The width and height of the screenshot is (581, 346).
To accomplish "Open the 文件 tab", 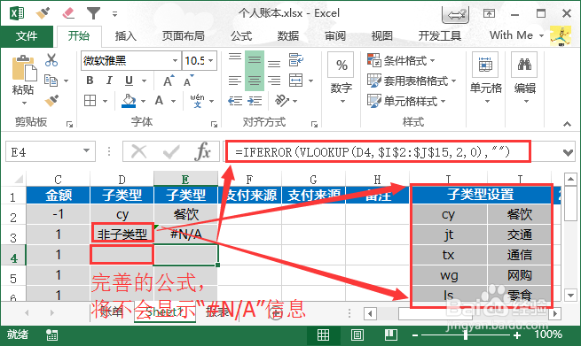I will pyautogui.click(x=27, y=36).
